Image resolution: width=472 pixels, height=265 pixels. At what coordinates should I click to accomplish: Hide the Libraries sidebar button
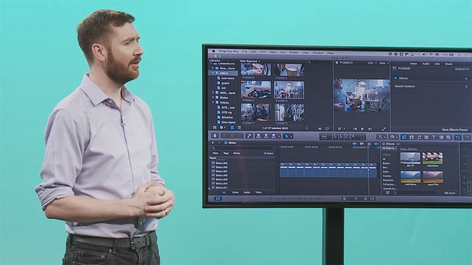tap(215, 128)
